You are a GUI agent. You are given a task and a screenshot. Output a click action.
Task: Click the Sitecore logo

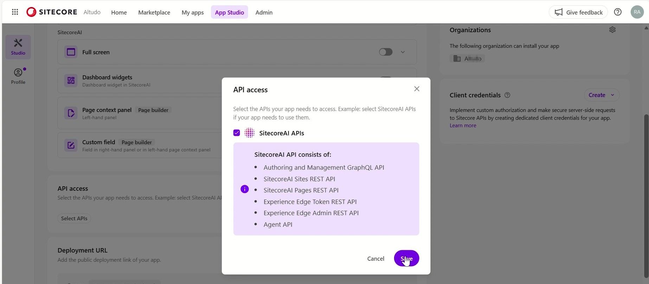[52, 12]
